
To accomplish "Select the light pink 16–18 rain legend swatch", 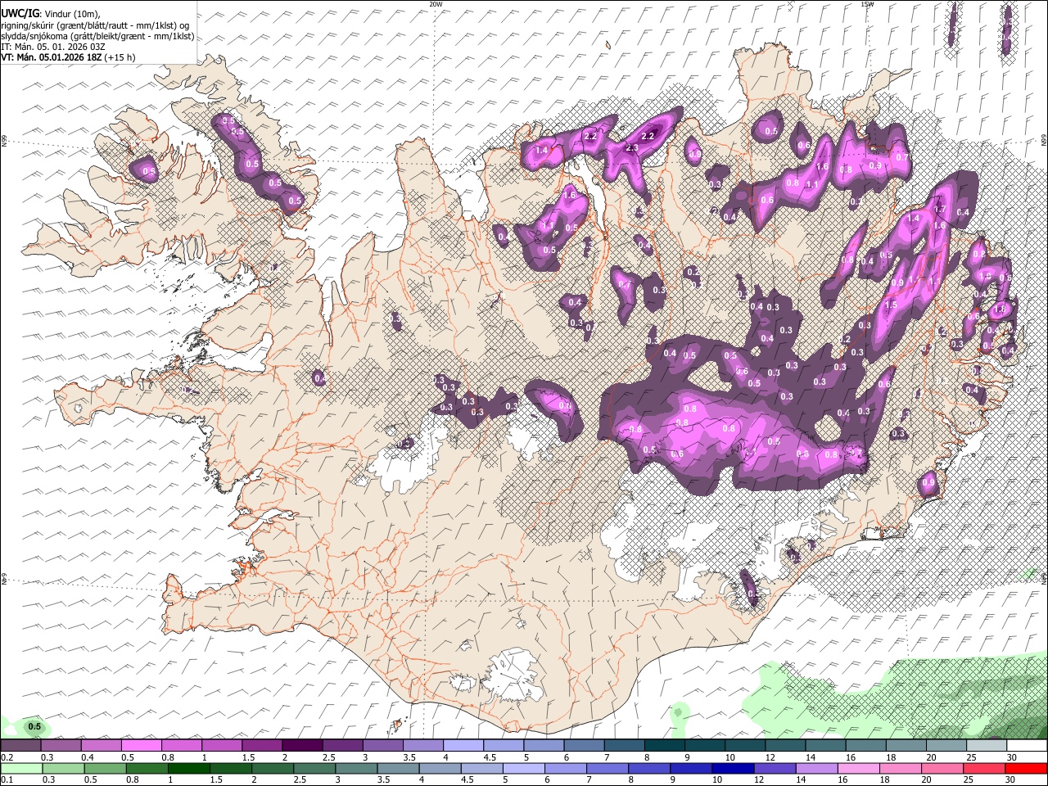I will [859, 768].
